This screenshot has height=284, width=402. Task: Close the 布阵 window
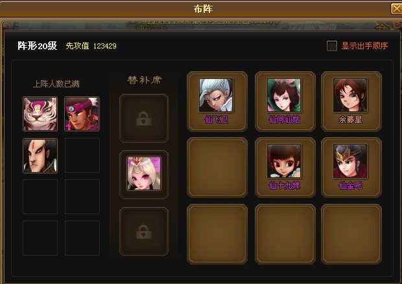coord(396,9)
